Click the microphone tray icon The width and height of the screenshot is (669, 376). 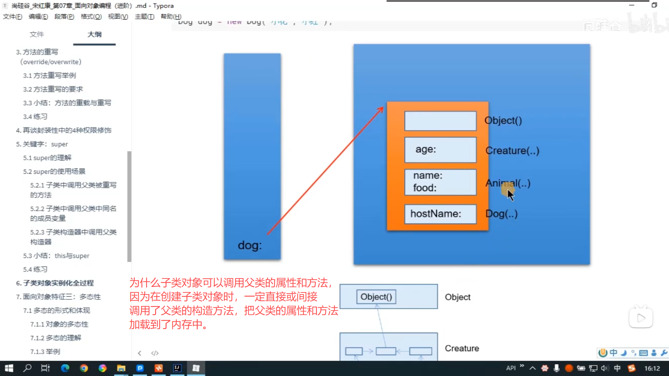(x=556, y=368)
